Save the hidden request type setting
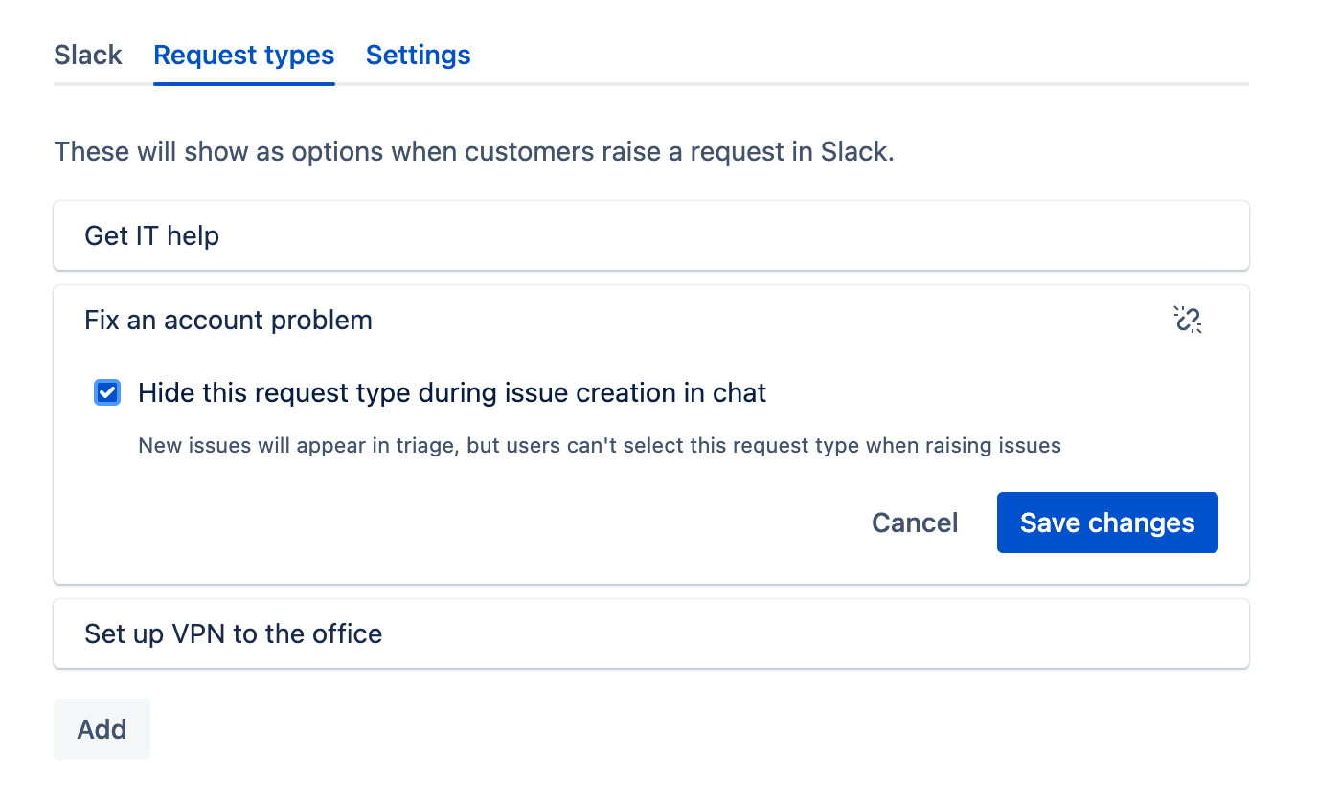1318x800 pixels. [1106, 522]
